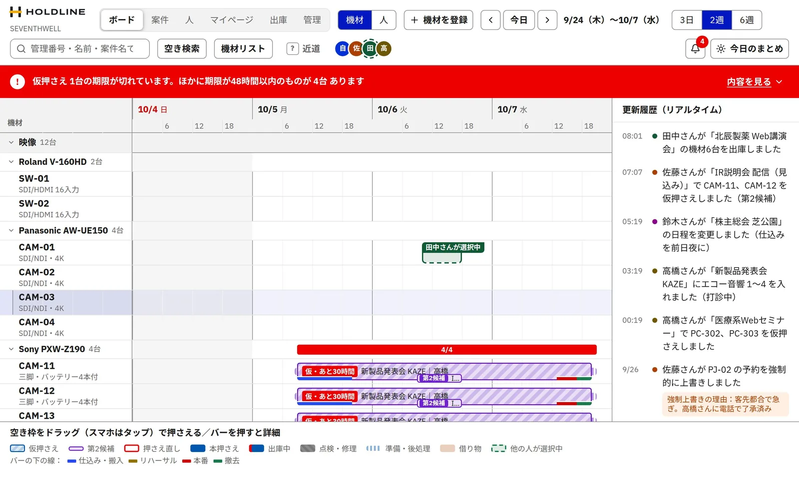Collapse Roland V-160HD group
The height and width of the screenshot is (487, 799).
click(x=11, y=162)
